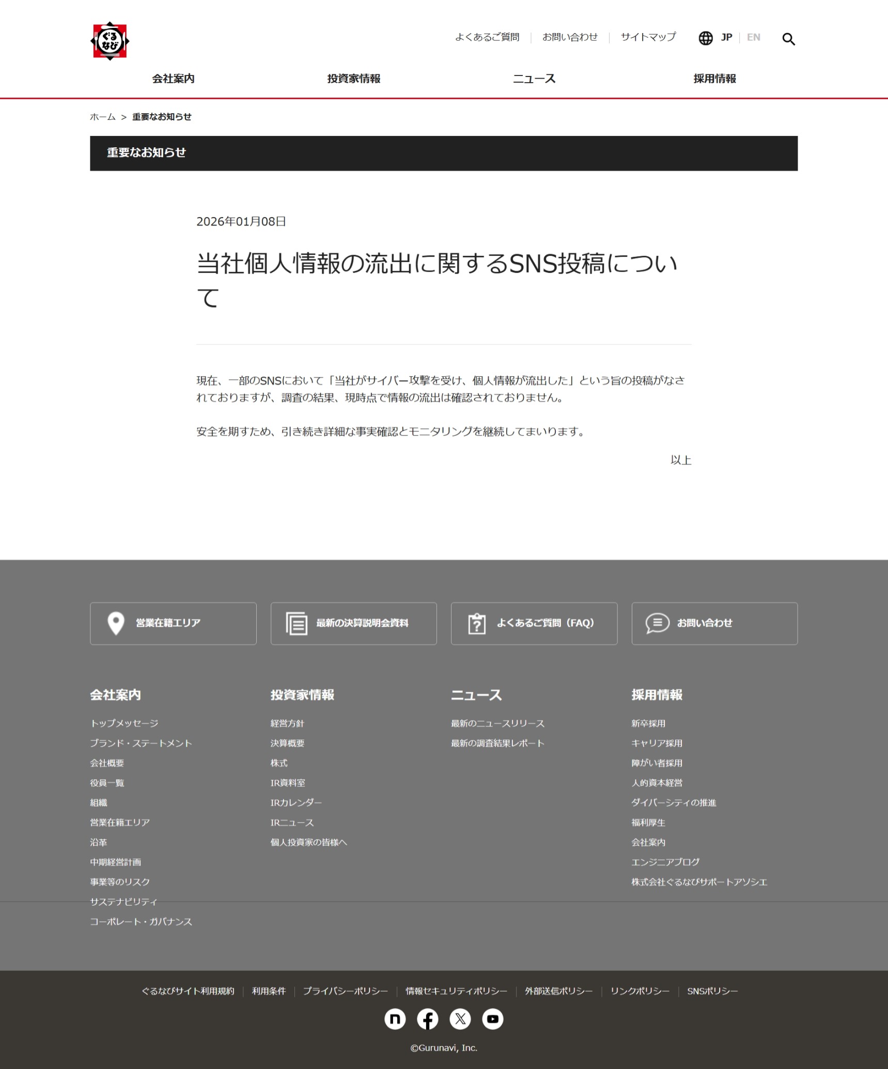Open the 採用情報 main navigation menu
This screenshot has height=1069, width=888.
[714, 79]
